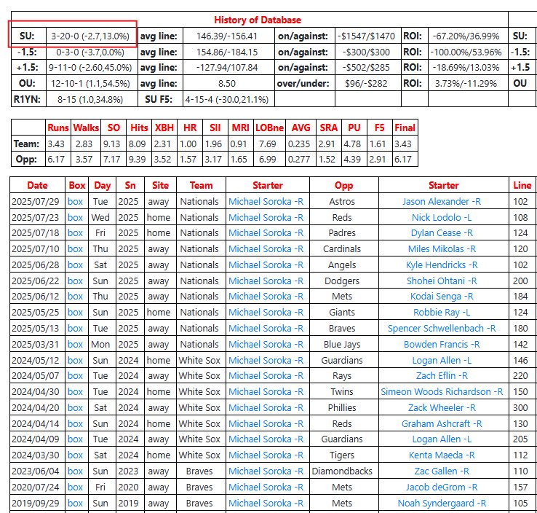Click line value 300 in Phillies row
Viewport: 537px width, 513px height.
pyautogui.click(x=520, y=408)
